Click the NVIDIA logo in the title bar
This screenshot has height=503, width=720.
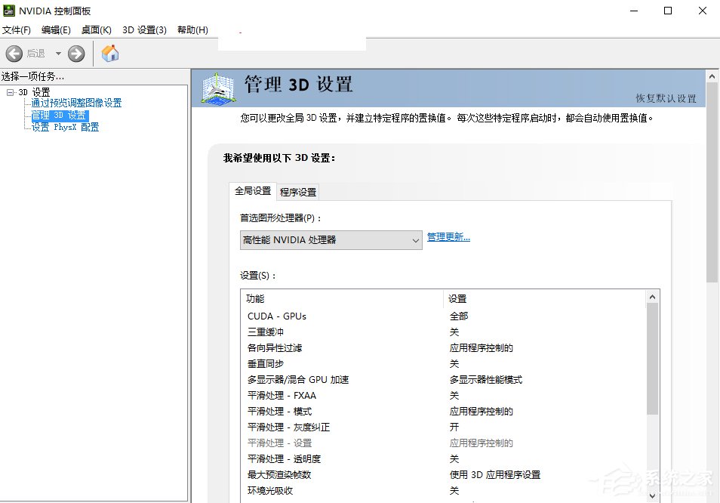(11, 11)
